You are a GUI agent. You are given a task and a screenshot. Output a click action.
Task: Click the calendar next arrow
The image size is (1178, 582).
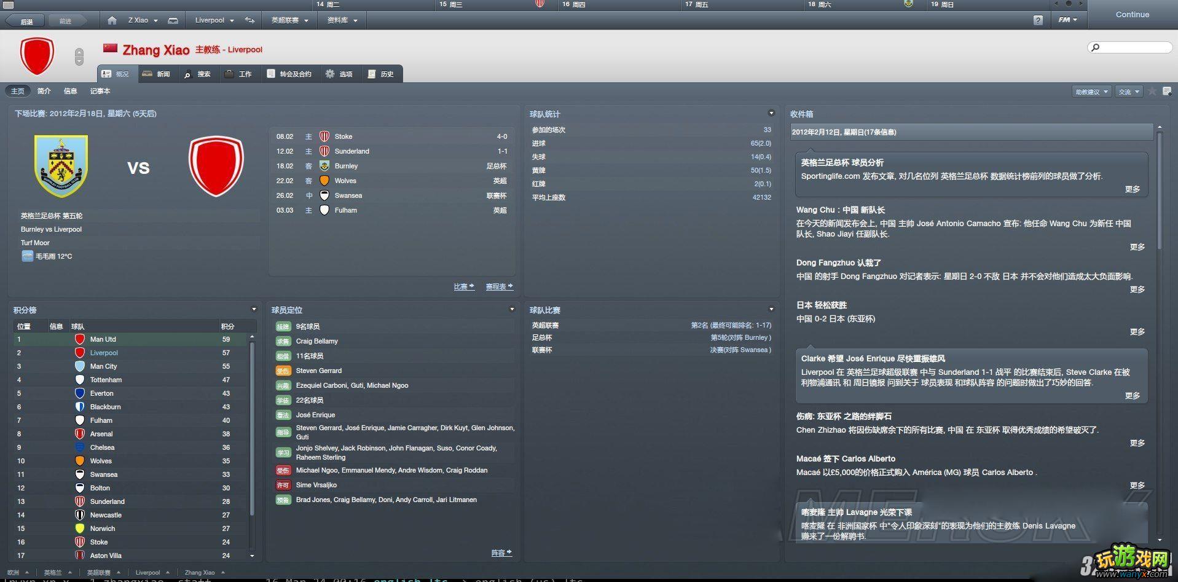click(1081, 4)
